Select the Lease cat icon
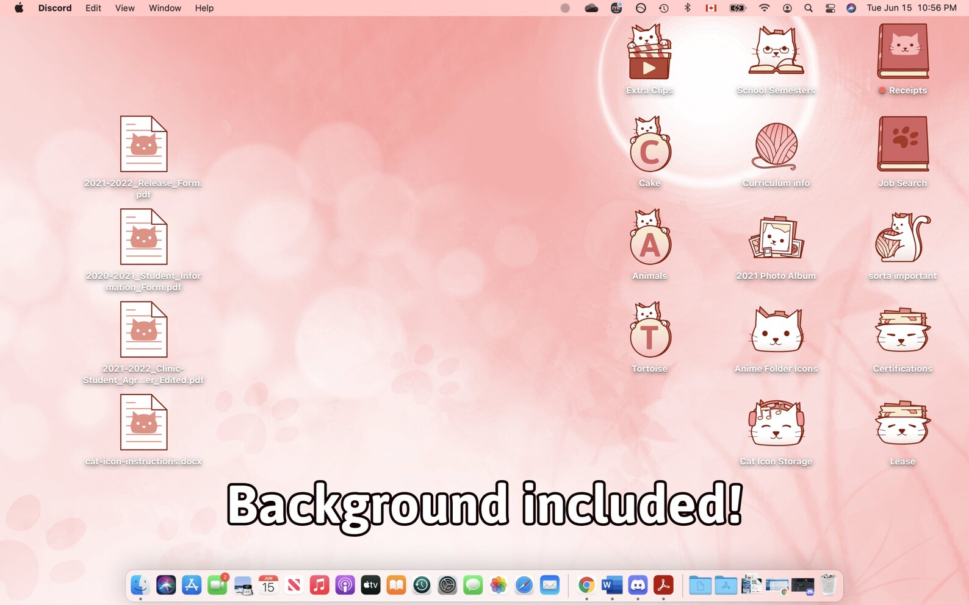The height and width of the screenshot is (605, 969). pos(902,423)
